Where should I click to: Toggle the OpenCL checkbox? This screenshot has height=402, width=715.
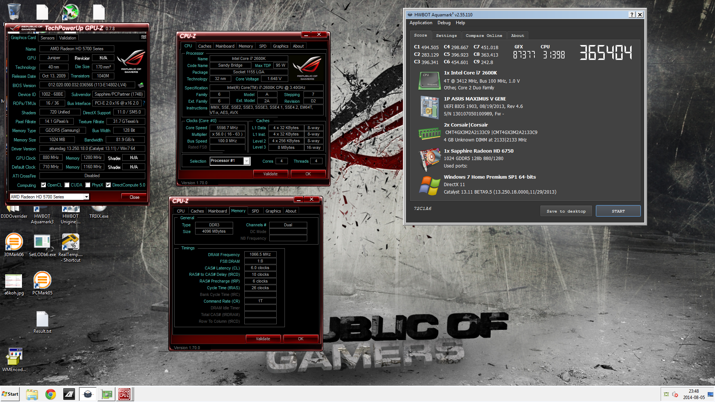tap(44, 185)
